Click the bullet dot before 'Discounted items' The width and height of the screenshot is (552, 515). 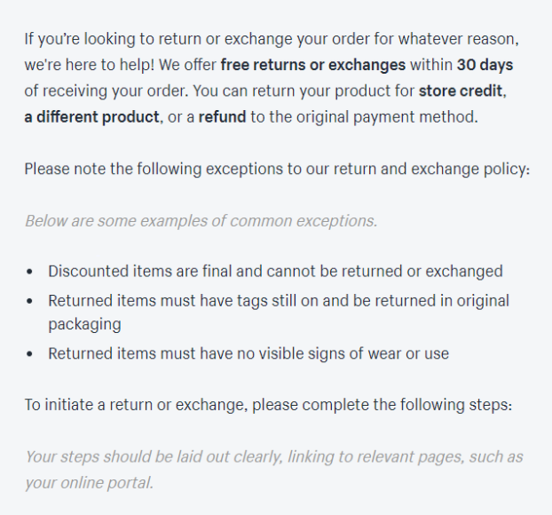pyautogui.click(x=29, y=272)
